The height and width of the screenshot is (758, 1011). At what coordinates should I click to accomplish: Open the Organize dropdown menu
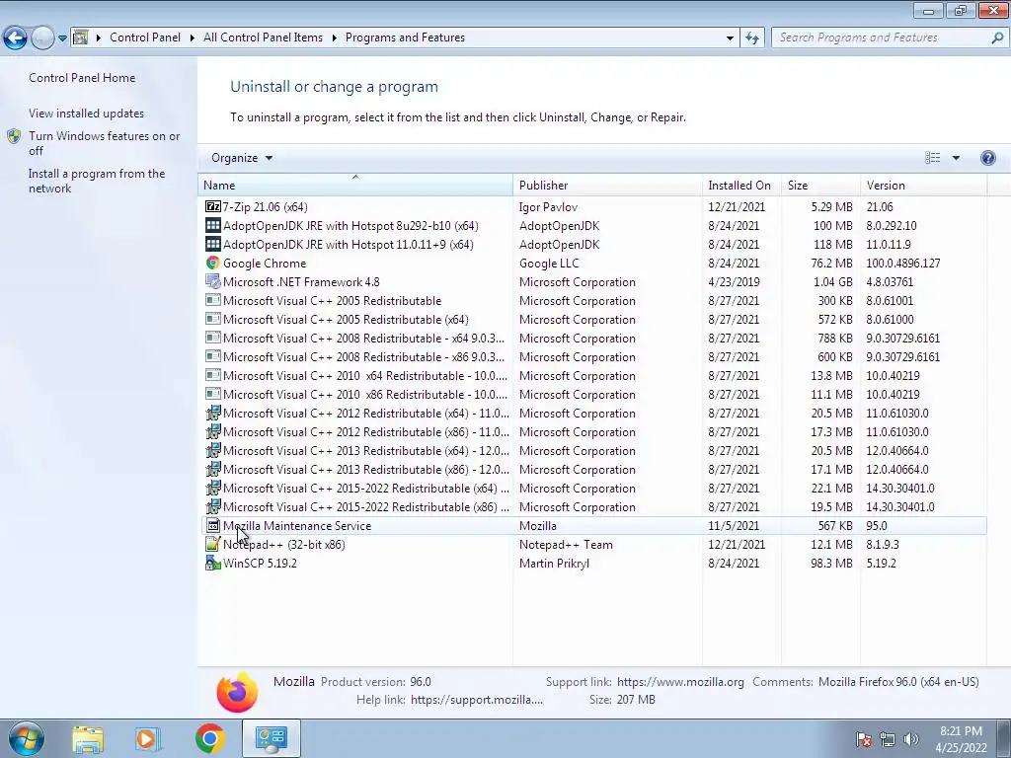[242, 158]
